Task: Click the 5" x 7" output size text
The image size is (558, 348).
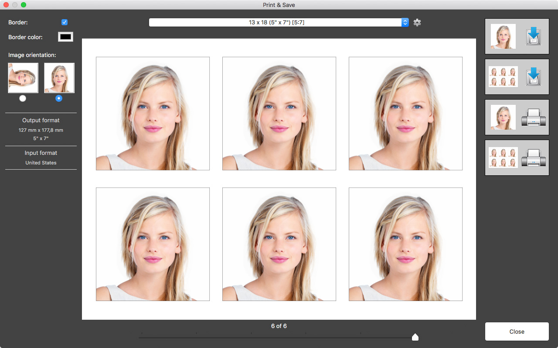Action: point(41,138)
